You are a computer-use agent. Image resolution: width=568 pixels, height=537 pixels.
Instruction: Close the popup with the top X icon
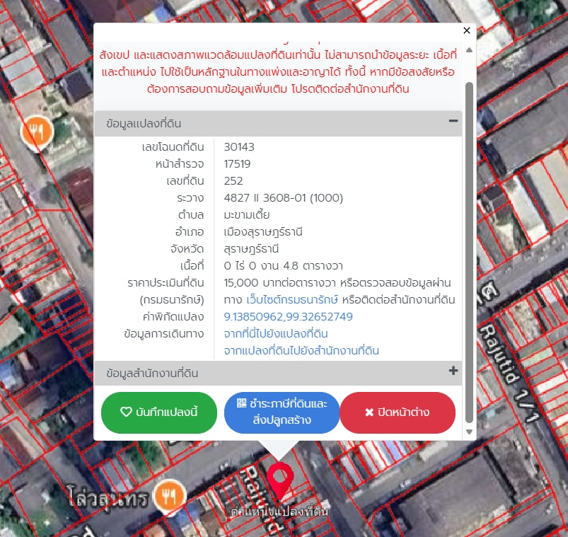point(466,30)
